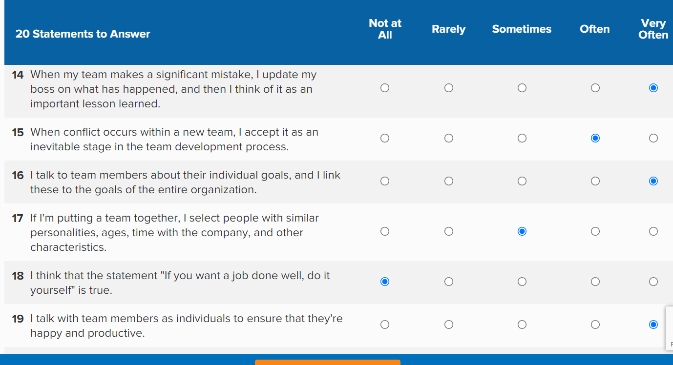The height and width of the screenshot is (365, 673).
Task: Click the orange button at page bottom
Action: (327, 363)
